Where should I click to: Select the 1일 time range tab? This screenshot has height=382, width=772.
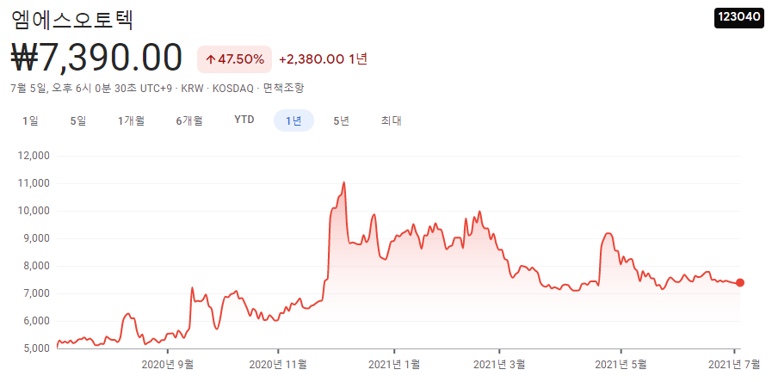pyautogui.click(x=30, y=120)
